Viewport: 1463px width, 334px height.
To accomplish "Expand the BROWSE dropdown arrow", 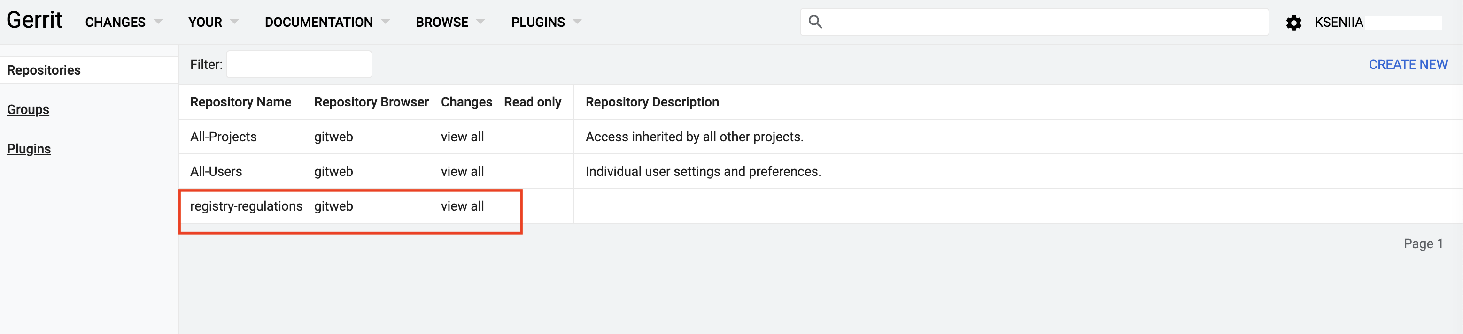I will [480, 22].
